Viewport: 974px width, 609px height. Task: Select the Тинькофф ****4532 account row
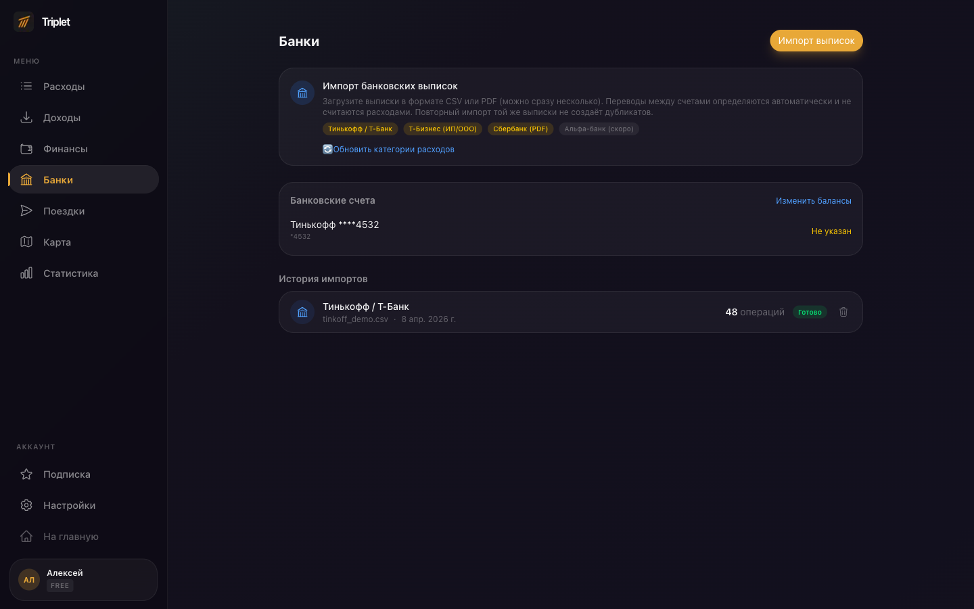point(571,230)
